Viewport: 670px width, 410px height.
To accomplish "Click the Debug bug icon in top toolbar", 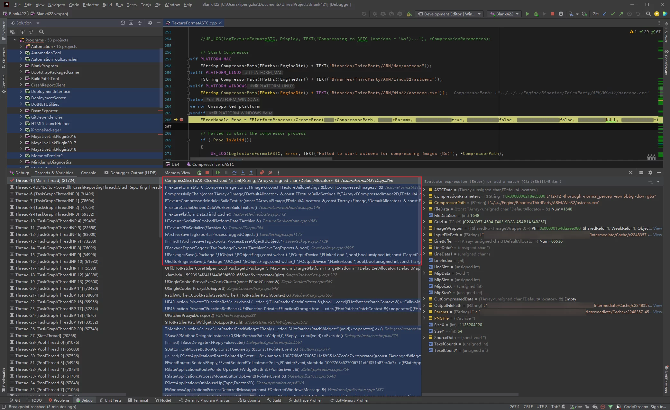I will click(x=536, y=14).
